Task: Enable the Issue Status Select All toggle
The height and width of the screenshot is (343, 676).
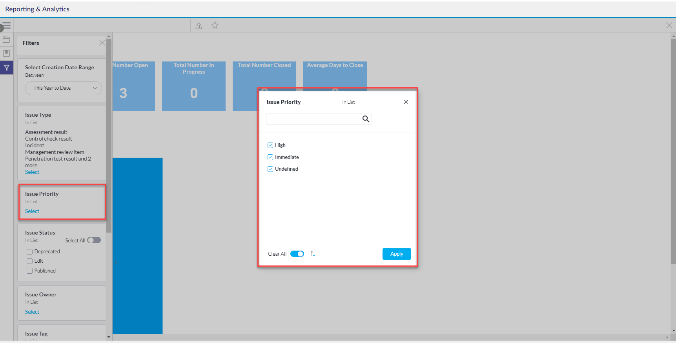Action: pyautogui.click(x=94, y=240)
